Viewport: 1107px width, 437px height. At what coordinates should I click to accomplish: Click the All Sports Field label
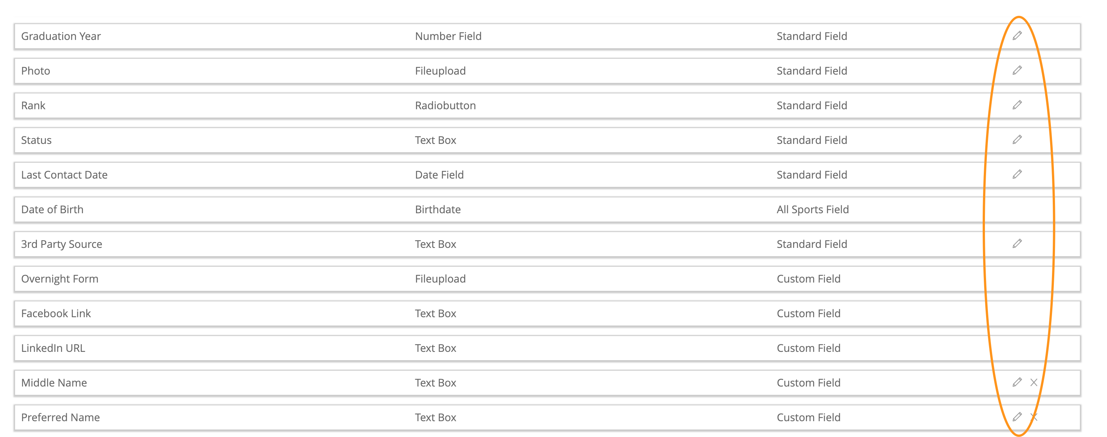click(813, 210)
